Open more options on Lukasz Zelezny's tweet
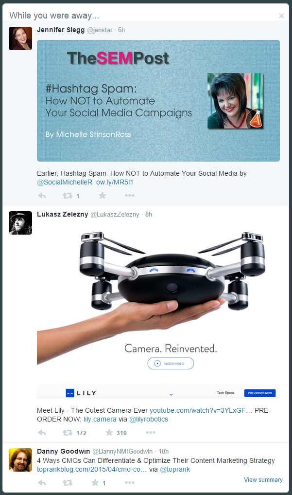 (x=151, y=433)
